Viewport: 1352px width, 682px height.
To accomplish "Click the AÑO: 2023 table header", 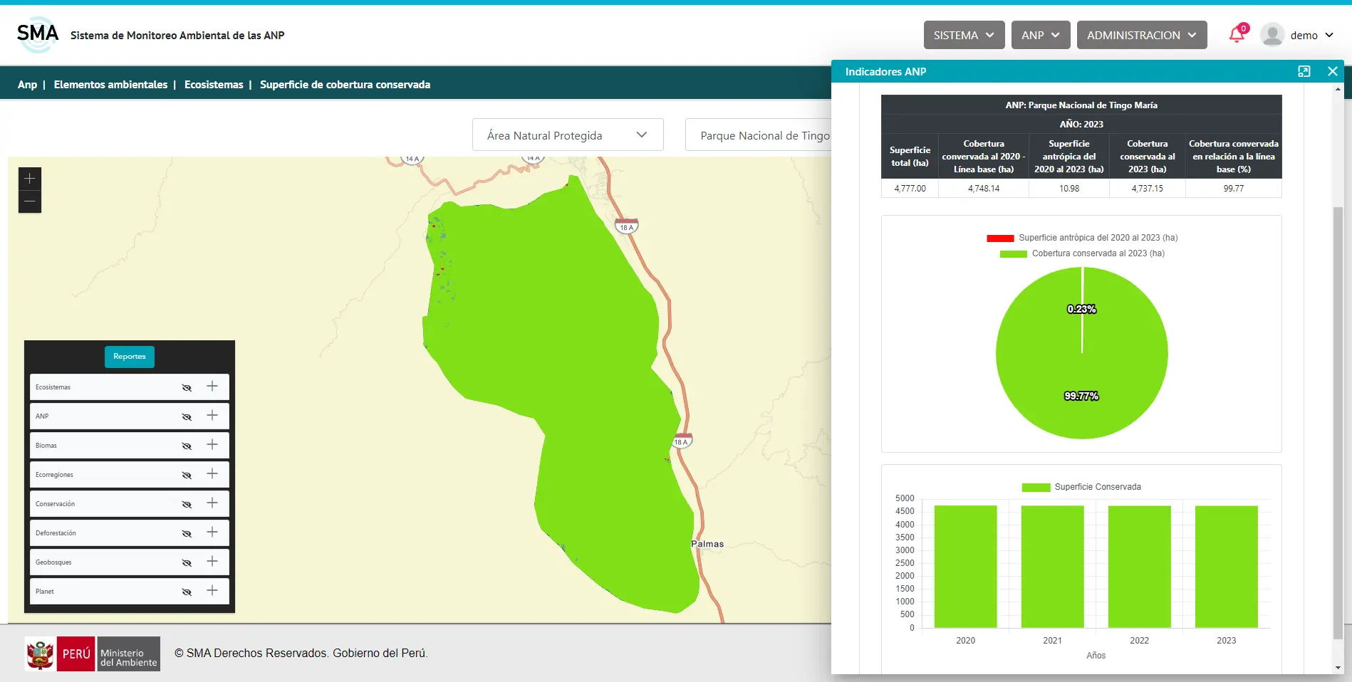I will [x=1081, y=124].
